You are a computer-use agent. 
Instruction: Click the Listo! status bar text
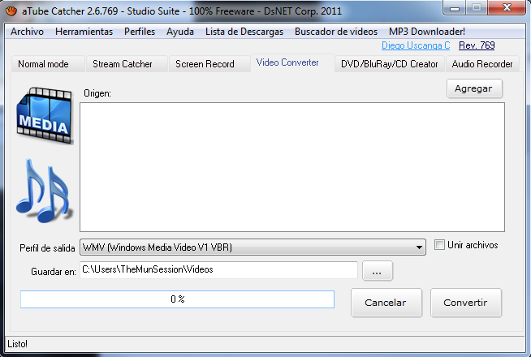18,344
